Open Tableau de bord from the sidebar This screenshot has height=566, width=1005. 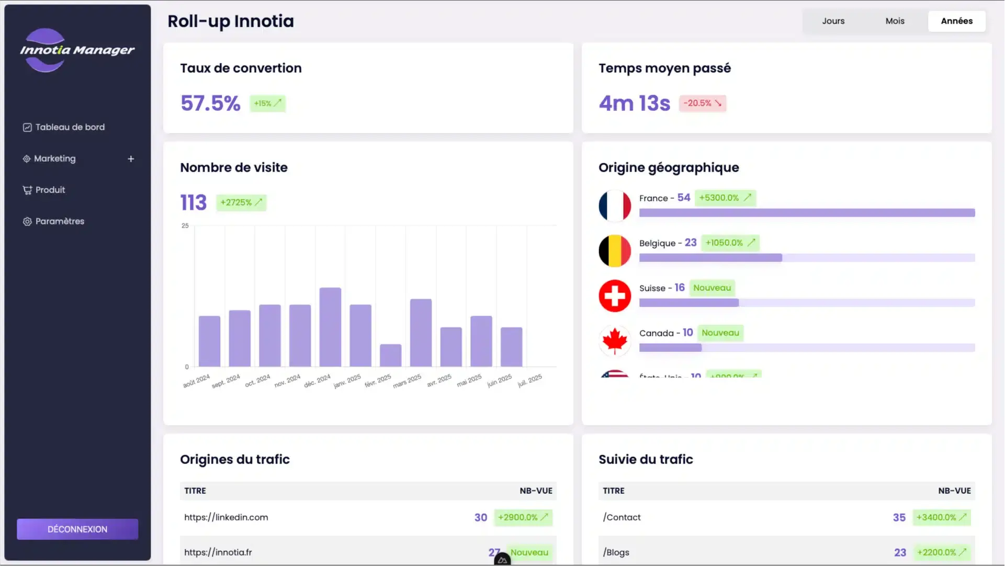[x=64, y=127]
